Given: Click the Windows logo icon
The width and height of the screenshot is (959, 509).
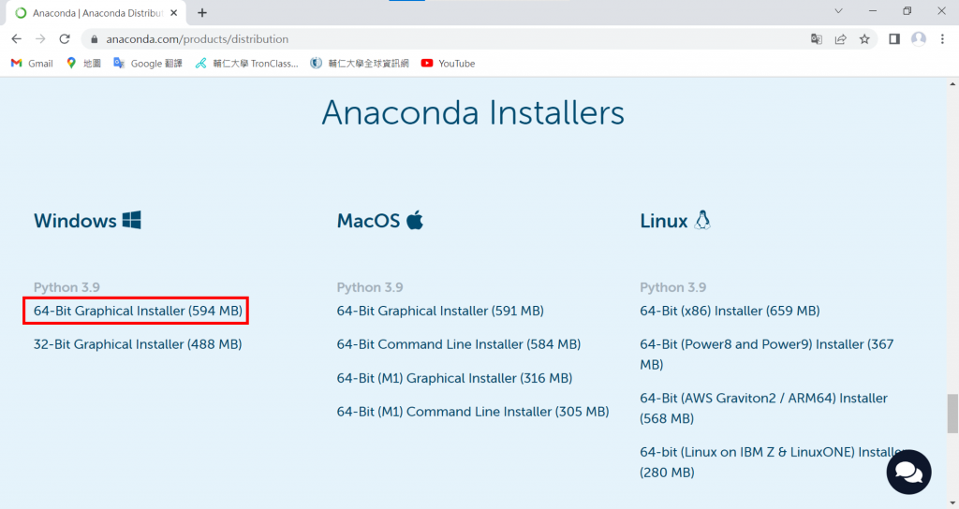Looking at the screenshot, I should click(x=131, y=220).
